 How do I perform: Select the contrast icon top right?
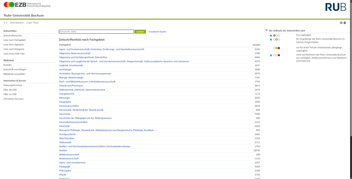[x=341, y=22]
